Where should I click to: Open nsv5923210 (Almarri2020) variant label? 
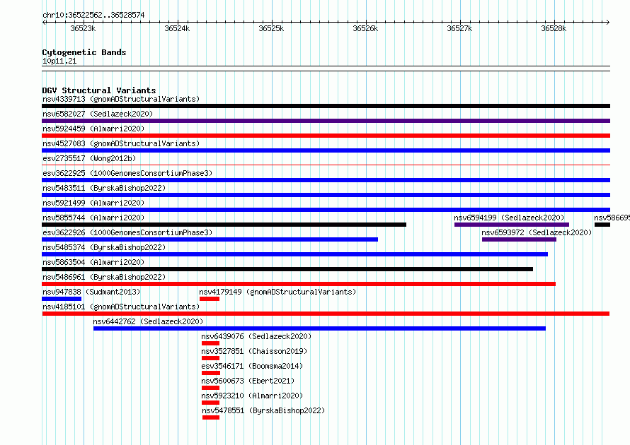point(252,396)
